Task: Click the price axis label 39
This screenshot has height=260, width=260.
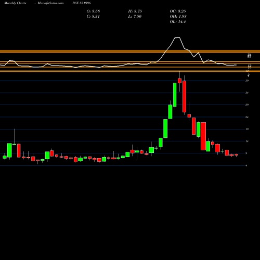Action: click(x=247, y=81)
